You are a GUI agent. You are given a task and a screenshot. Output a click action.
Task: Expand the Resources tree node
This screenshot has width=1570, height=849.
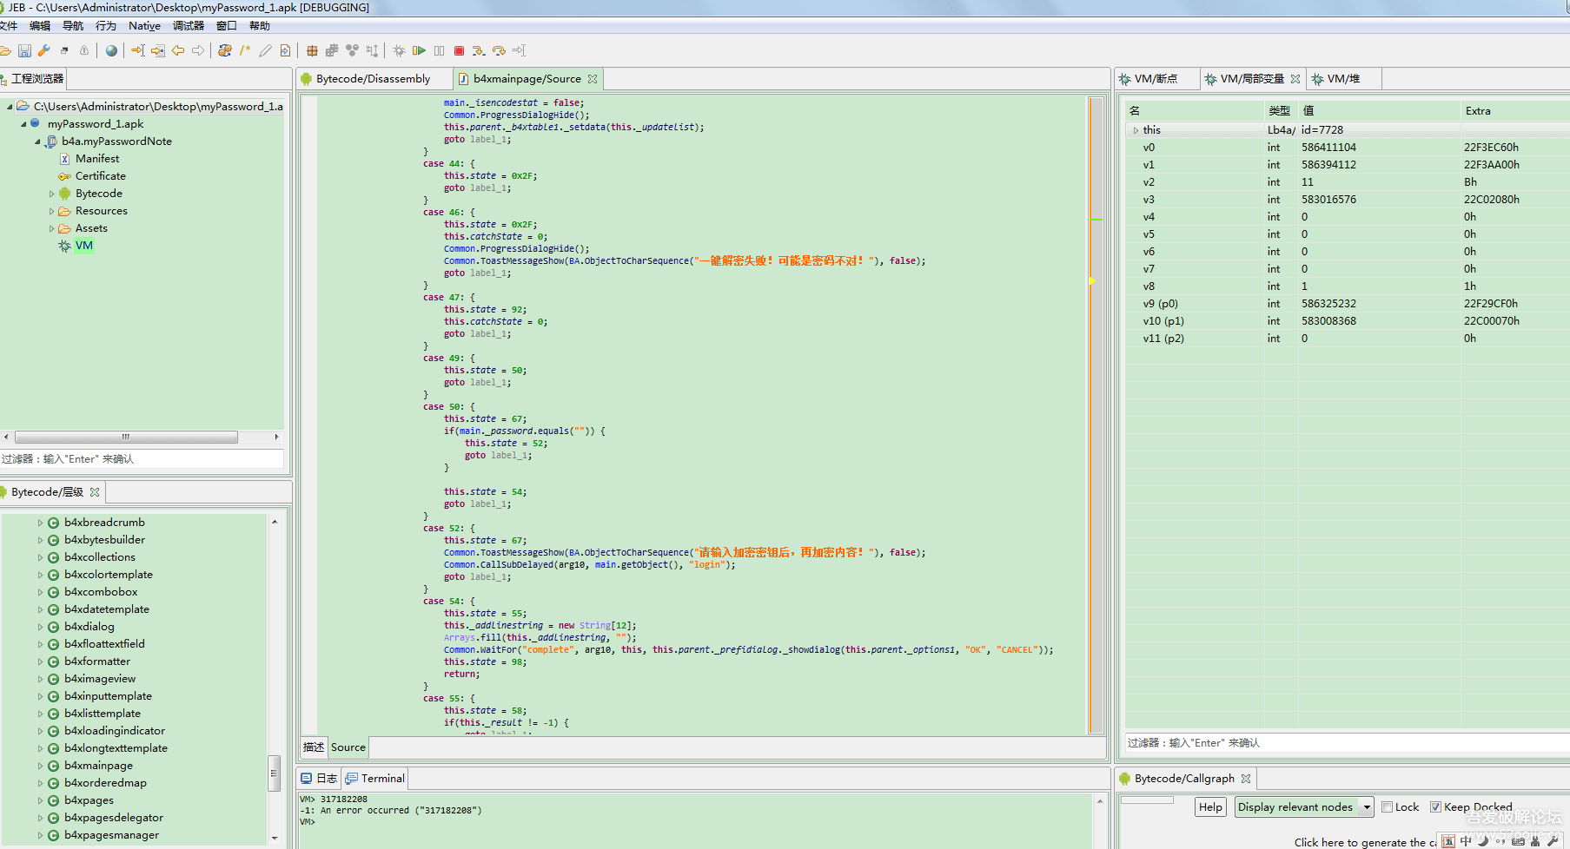coord(51,211)
